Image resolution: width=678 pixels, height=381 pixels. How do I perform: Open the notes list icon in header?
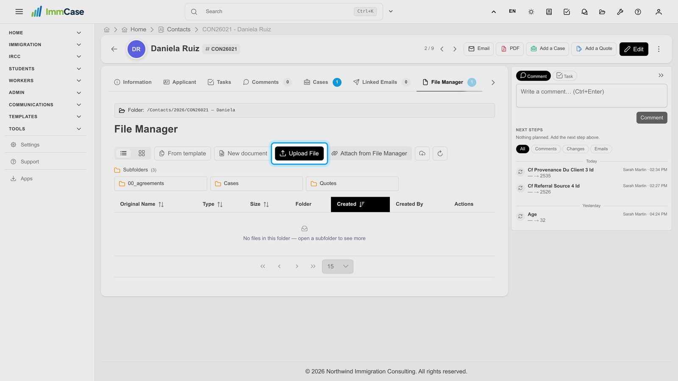(x=549, y=12)
